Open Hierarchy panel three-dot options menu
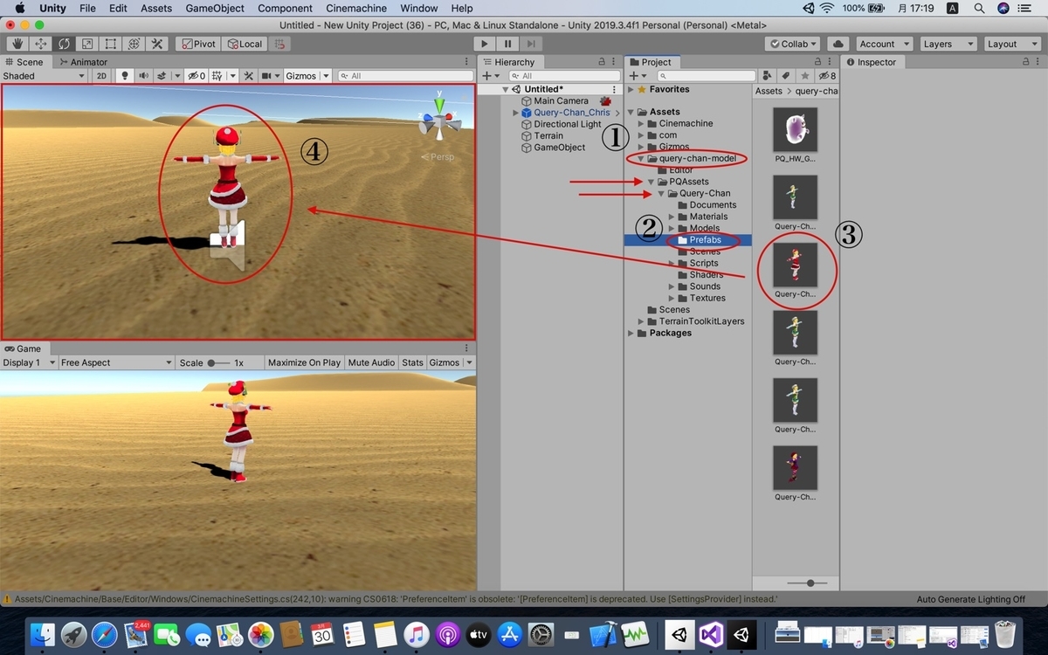Screen dimensions: 1048x655 pyautogui.click(x=615, y=62)
